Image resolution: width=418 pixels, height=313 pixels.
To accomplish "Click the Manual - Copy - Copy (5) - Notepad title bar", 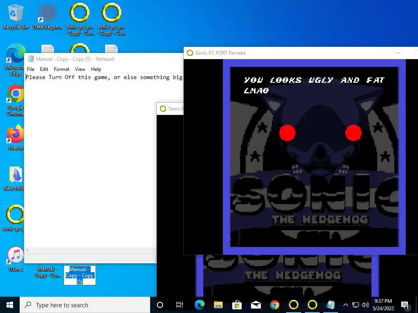I will (x=104, y=59).
